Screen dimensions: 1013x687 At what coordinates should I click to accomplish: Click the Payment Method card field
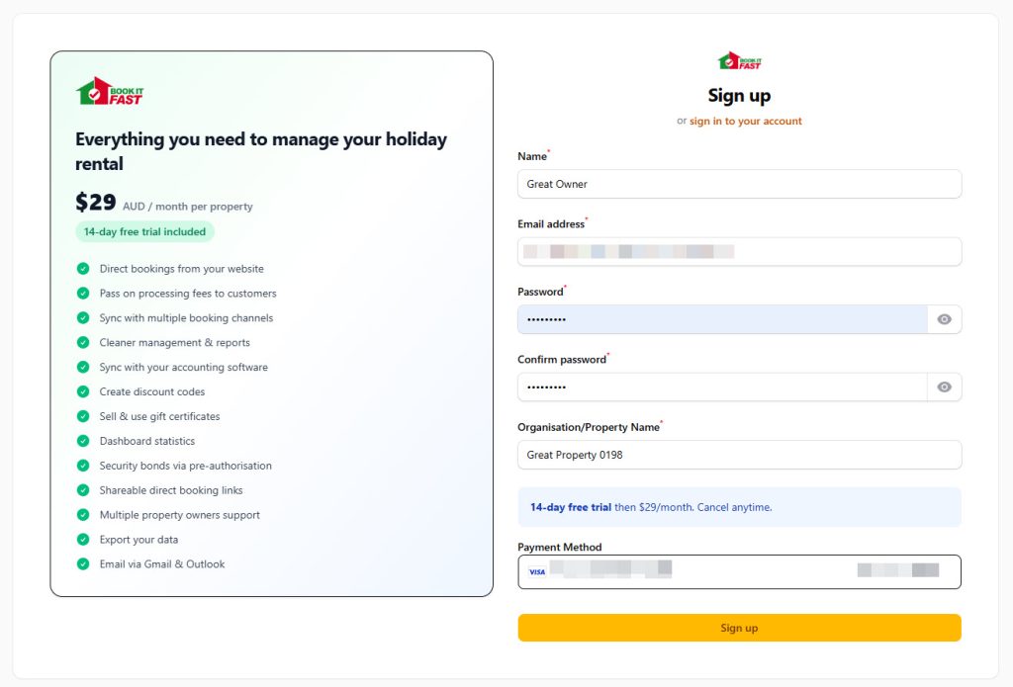(752, 571)
